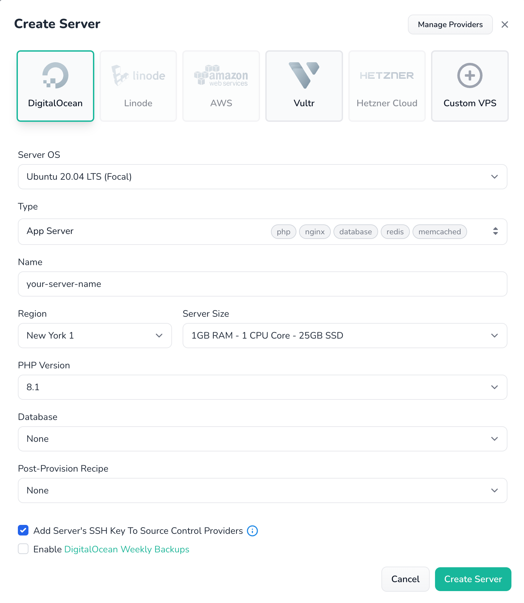This screenshot has width=524, height=603.
Task: Click the php tag in Type
Action: pyautogui.click(x=284, y=232)
